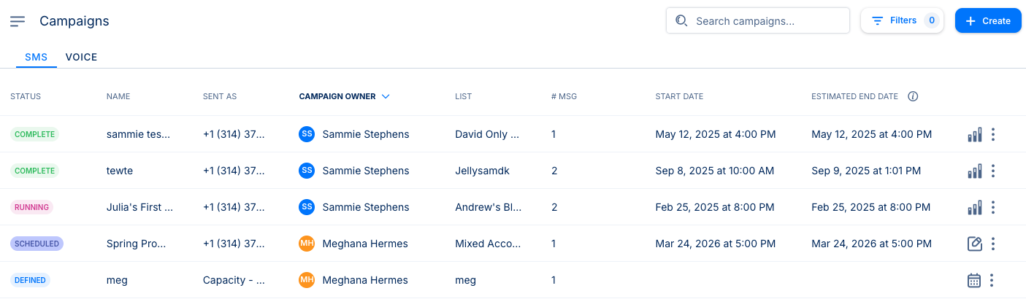Open analytics for sammie test campaign
The image size is (1026, 299).
[x=974, y=134]
